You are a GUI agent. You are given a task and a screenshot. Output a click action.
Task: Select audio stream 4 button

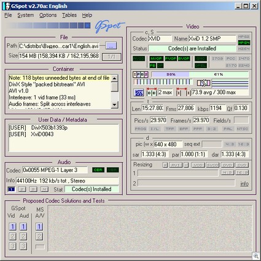[x=44, y=189]
